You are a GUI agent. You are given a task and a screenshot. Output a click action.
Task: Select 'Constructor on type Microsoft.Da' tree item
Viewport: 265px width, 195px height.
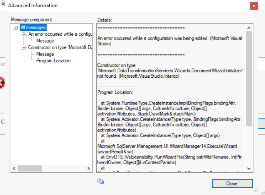(60, 47)
